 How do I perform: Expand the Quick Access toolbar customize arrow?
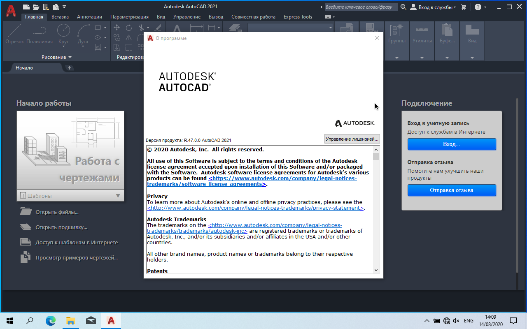tap(64, 7)
